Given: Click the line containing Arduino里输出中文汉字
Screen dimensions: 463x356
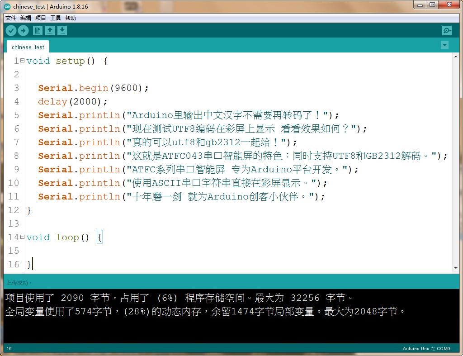Looking at the screenshot, I should click(189, 115).
